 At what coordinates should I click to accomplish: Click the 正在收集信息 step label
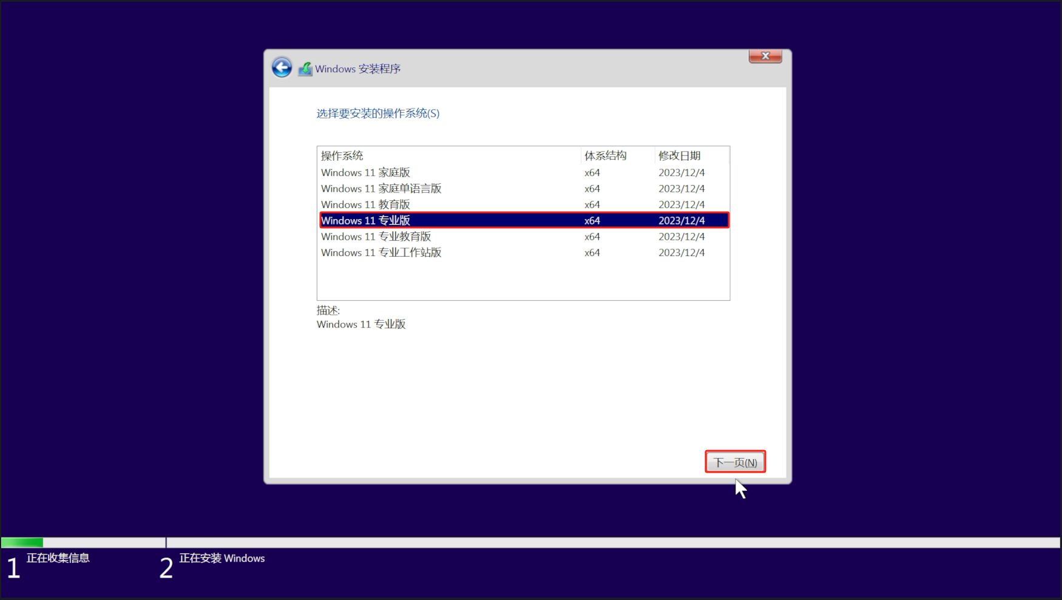point(58,558)
